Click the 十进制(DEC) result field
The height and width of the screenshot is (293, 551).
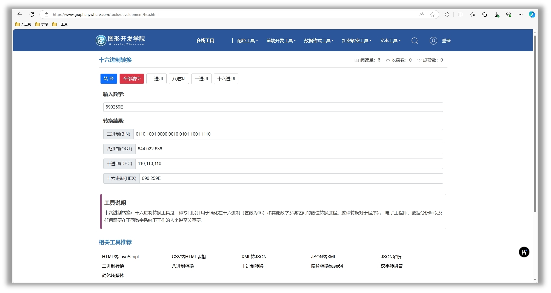pos(289,164)
